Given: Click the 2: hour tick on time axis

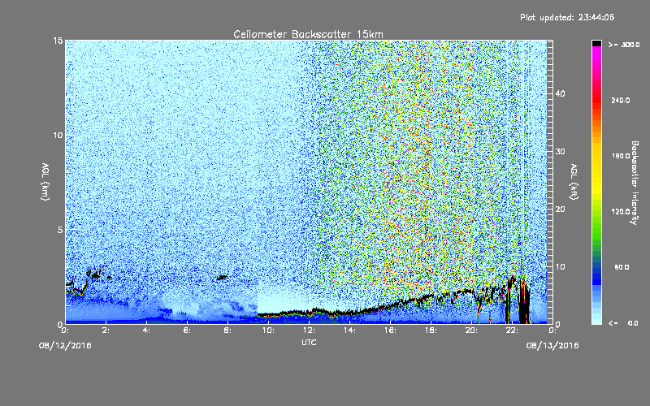Looking at the screenshot, I should coord(106,330).
